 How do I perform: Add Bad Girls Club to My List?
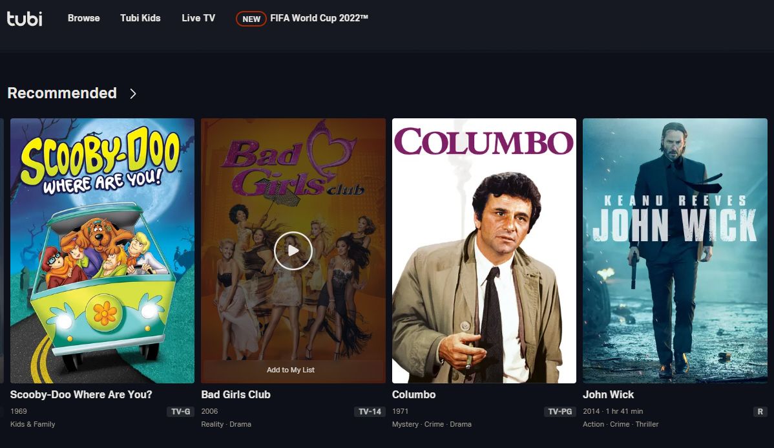(291, 370)
